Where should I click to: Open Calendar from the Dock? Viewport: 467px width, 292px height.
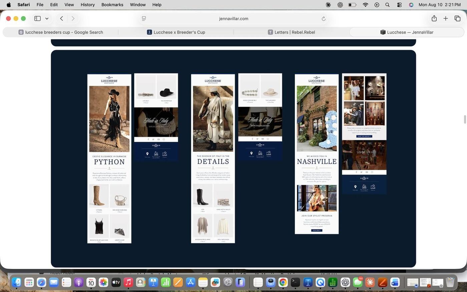pos(91,283)
